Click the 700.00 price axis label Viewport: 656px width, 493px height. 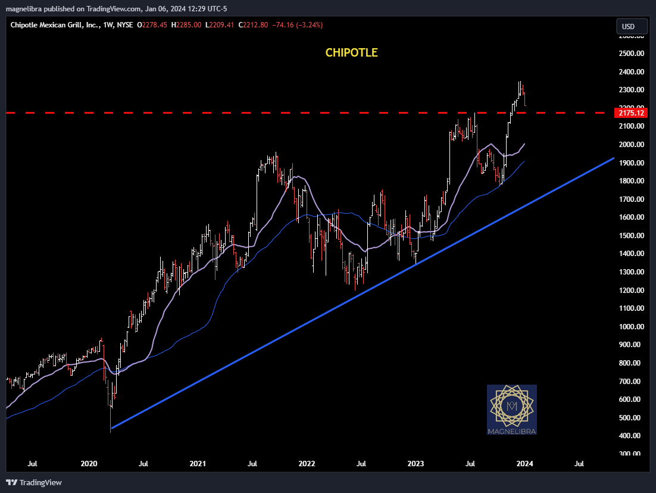pos(630,381)
